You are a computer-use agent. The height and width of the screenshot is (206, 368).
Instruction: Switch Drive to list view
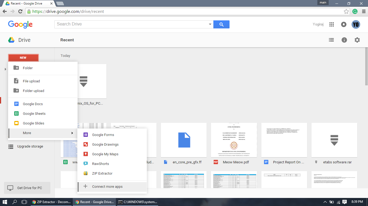331,40
